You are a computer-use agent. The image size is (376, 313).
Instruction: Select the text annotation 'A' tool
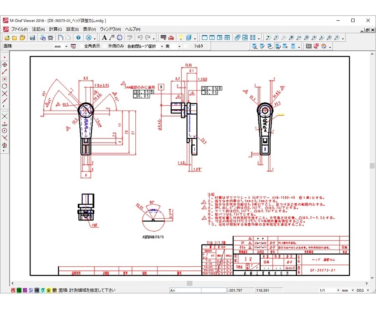coord(104,38)
